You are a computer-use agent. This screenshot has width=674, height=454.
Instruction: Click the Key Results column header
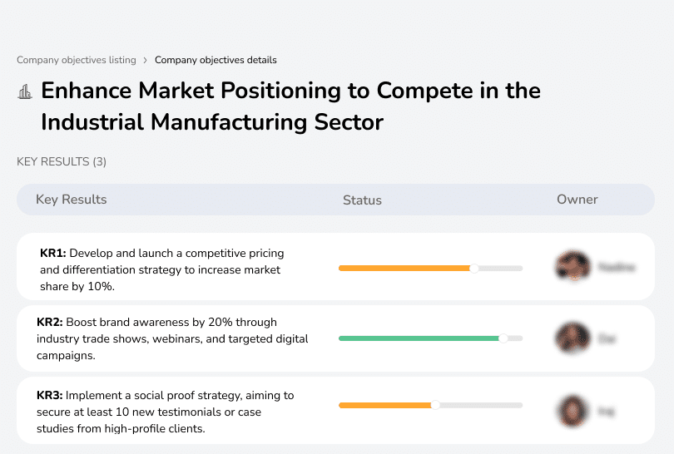(71, 200)
